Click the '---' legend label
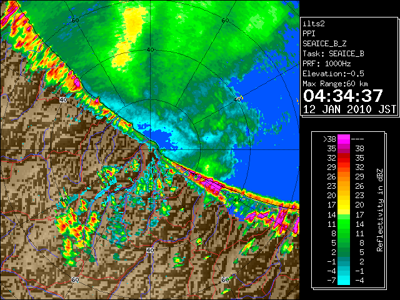Viewport: 400px width, 300px height. (357, 139)
